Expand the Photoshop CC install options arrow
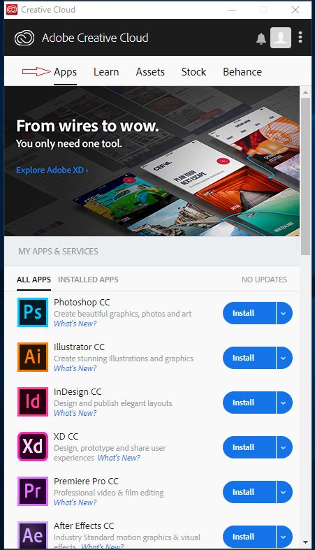315x550 pixels. pyautogui.click(x=284, y=313)
